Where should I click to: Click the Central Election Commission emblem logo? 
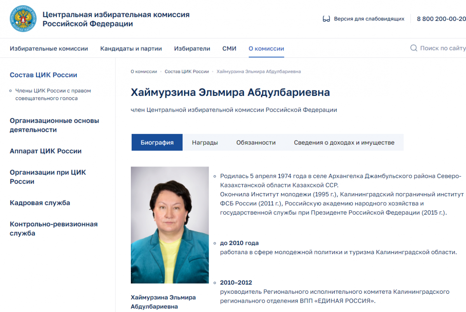[x=23, y=19]
